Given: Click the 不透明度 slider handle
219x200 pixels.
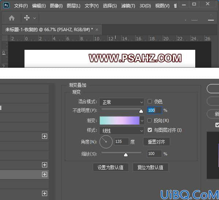Looking at the screenshot, I should [x=141, y=111].
